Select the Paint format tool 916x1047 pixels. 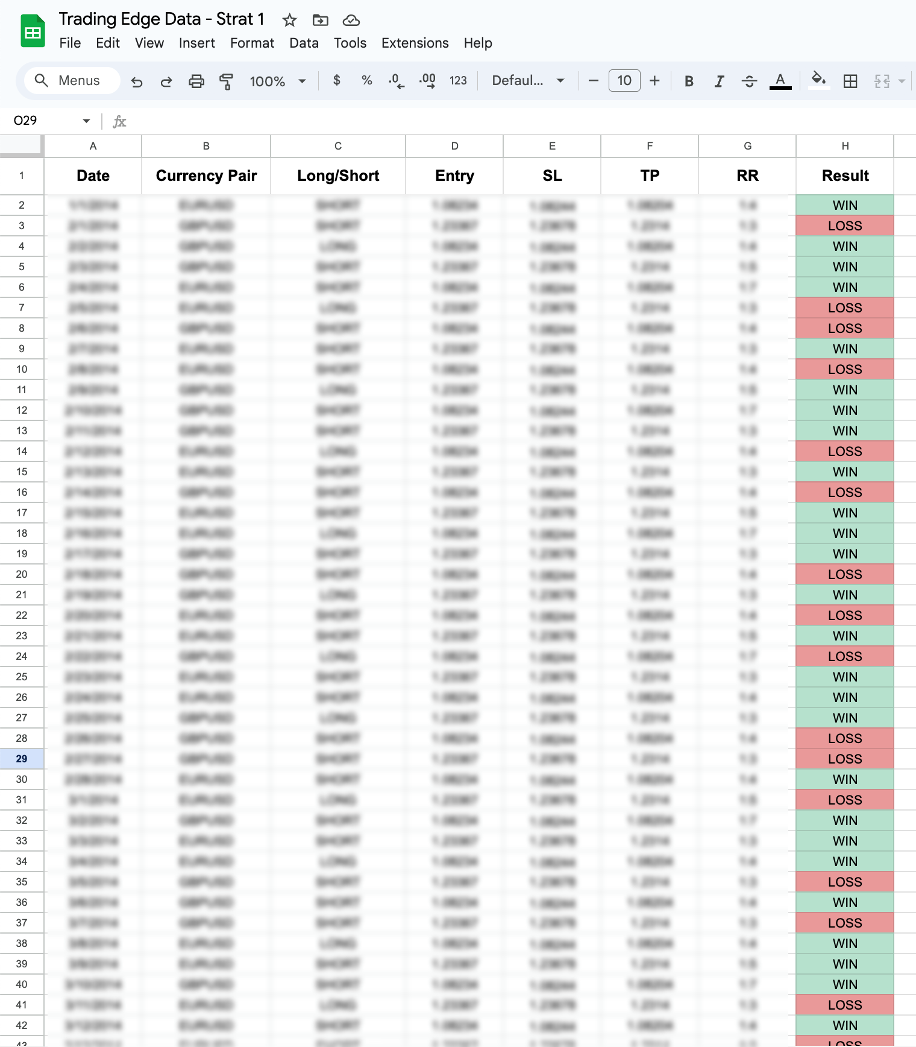[x=227, y=81]
